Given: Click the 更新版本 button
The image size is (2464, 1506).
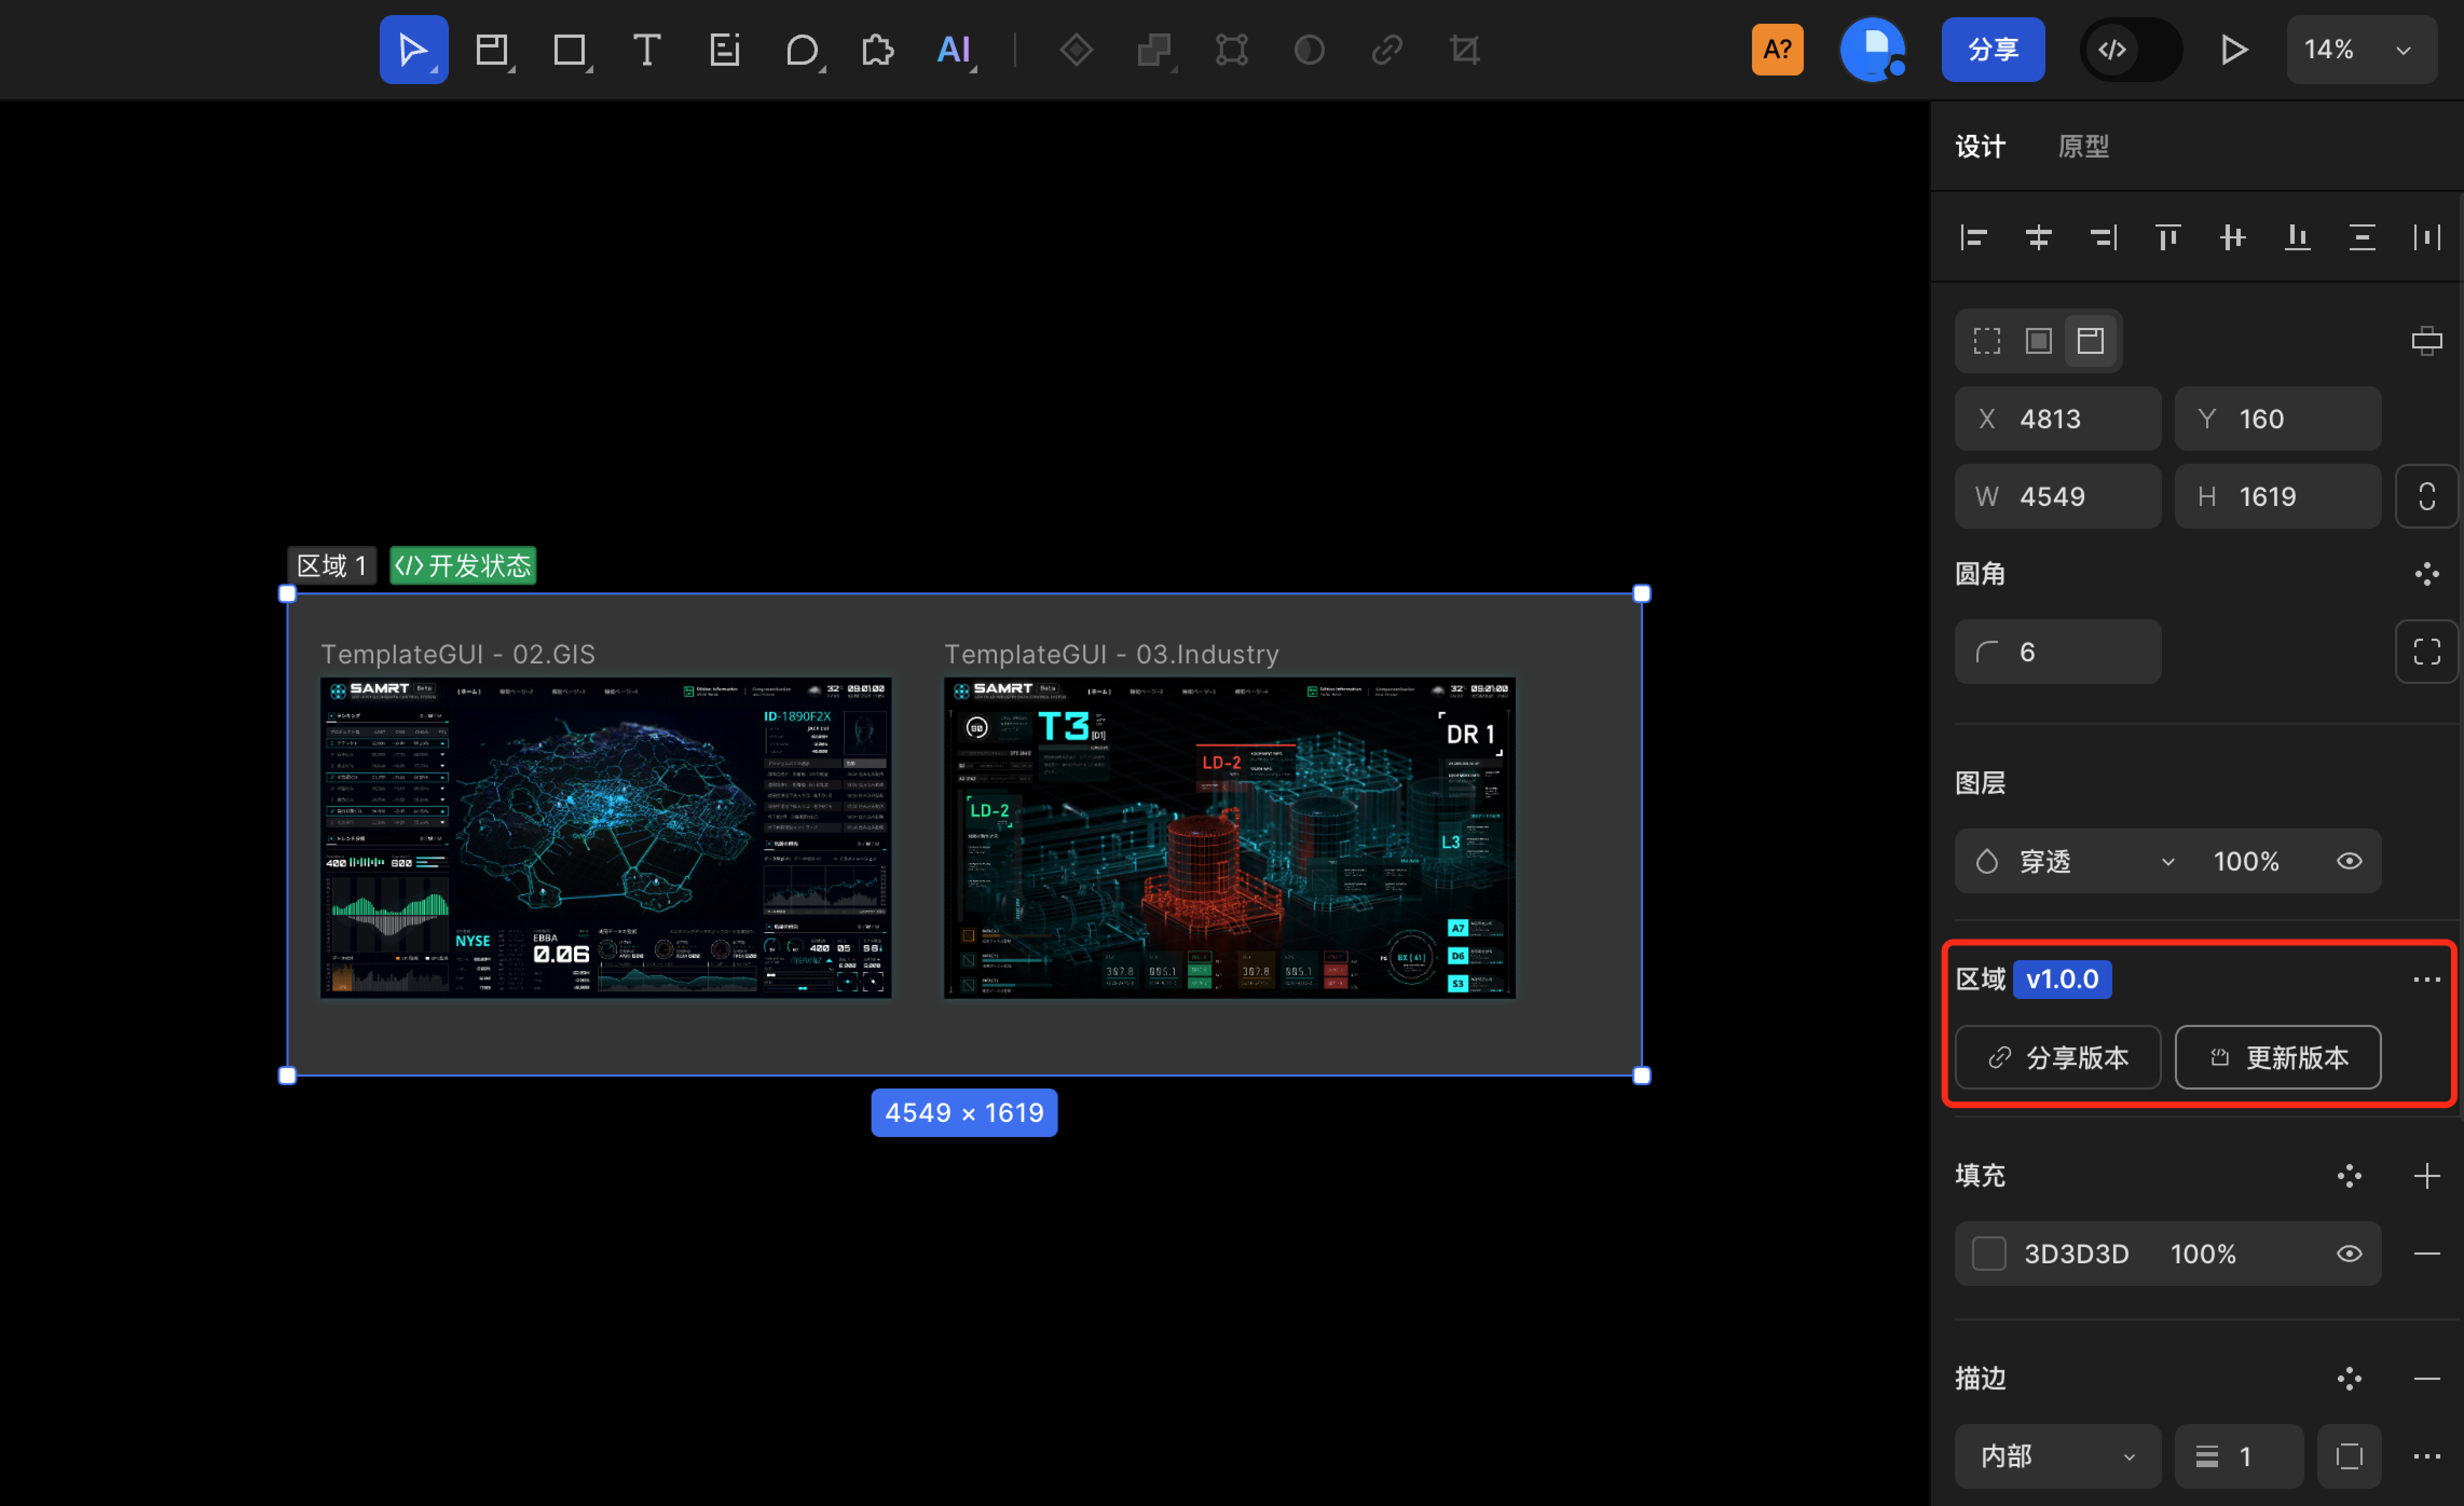Looking at the screenshot, I should [x=2278, y=1057].
